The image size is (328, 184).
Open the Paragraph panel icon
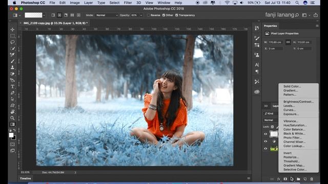click(x=257, y=72)
